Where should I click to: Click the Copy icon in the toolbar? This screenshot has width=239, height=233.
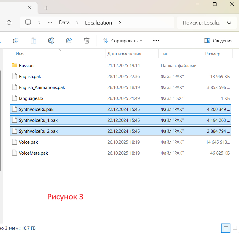tap(16, 41)
